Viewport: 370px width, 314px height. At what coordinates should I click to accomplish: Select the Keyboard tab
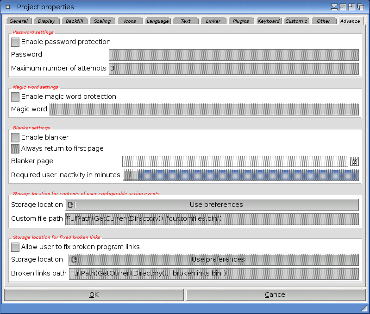[269, 21]
